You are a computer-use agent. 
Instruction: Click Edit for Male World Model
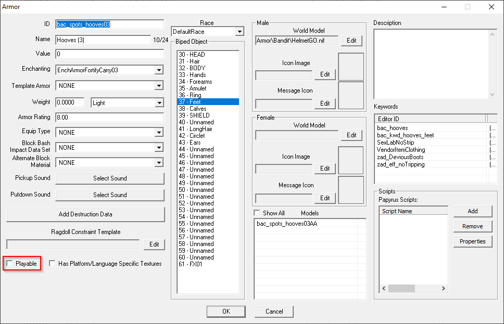coord(351,41)
